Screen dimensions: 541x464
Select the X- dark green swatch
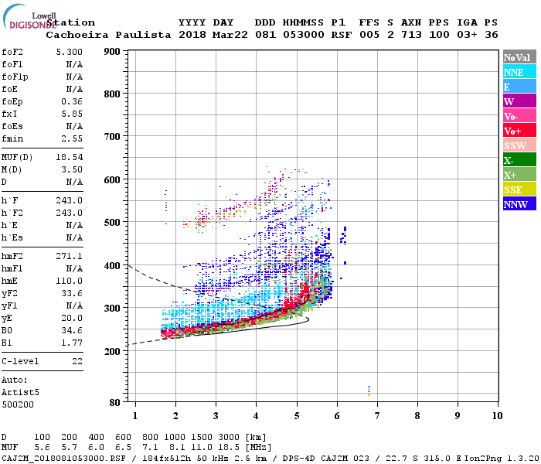click(x=519, y=160)
